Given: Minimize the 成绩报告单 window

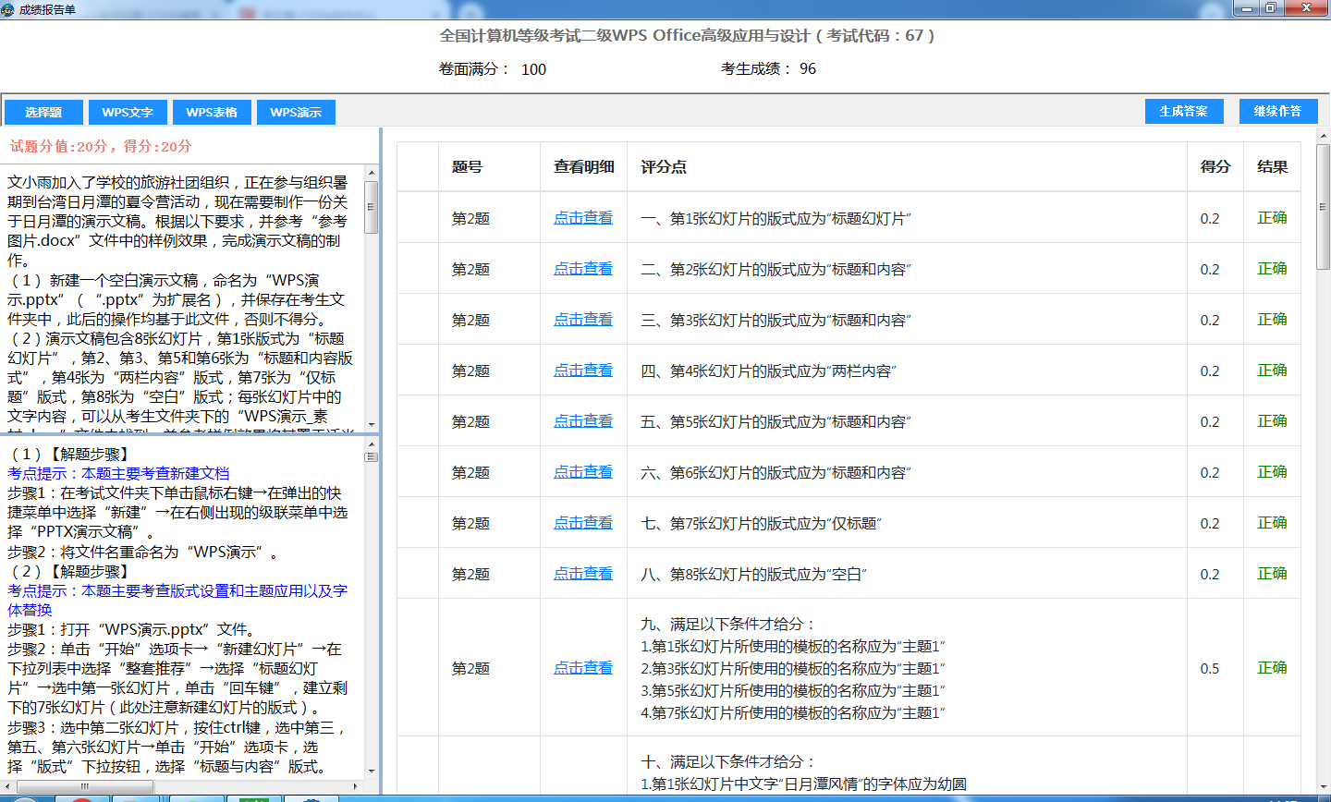Looking at the screenshot, I should pos(1248,8).
